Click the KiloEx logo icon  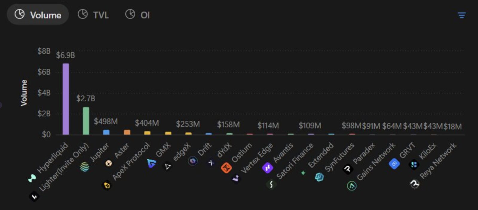coord(414,164)
